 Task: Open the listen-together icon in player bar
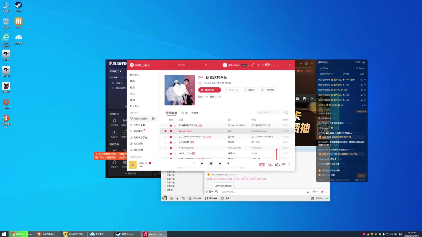(284, 165)
